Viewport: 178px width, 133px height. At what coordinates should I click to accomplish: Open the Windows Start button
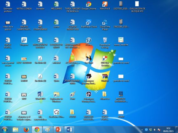tap(4, 130)
